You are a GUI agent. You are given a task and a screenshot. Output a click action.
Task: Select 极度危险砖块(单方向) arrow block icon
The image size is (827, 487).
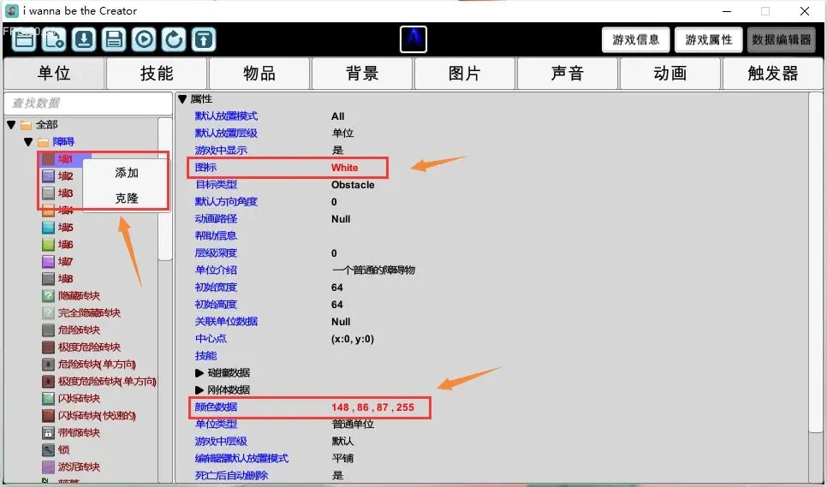tap(49, 381)
